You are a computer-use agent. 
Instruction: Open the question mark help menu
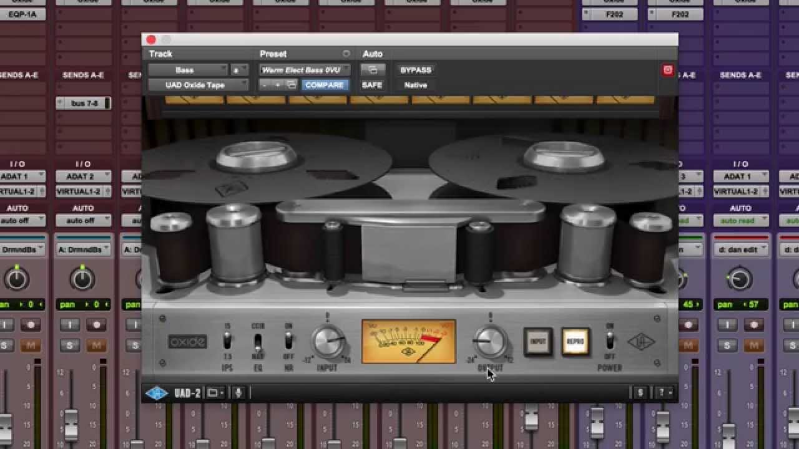point(664,393)
